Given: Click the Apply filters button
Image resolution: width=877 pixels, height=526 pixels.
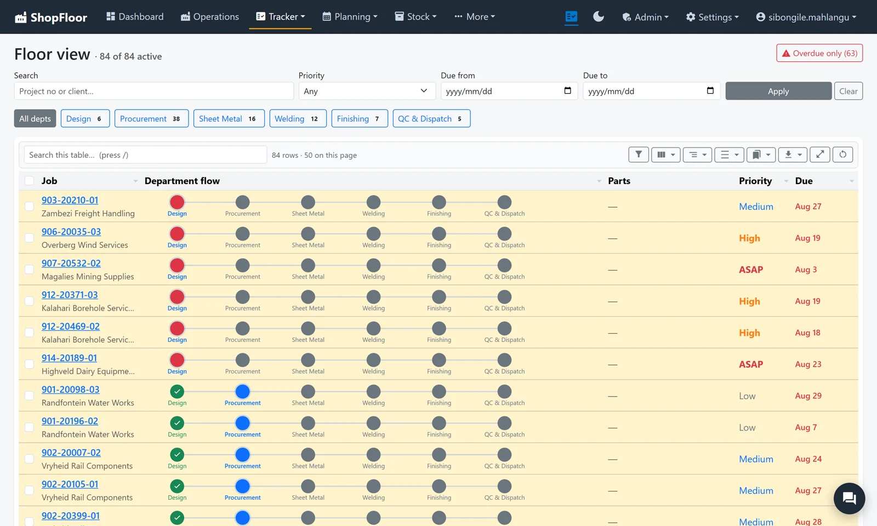Looking at the screenshot, I should [x=778, y=91].
